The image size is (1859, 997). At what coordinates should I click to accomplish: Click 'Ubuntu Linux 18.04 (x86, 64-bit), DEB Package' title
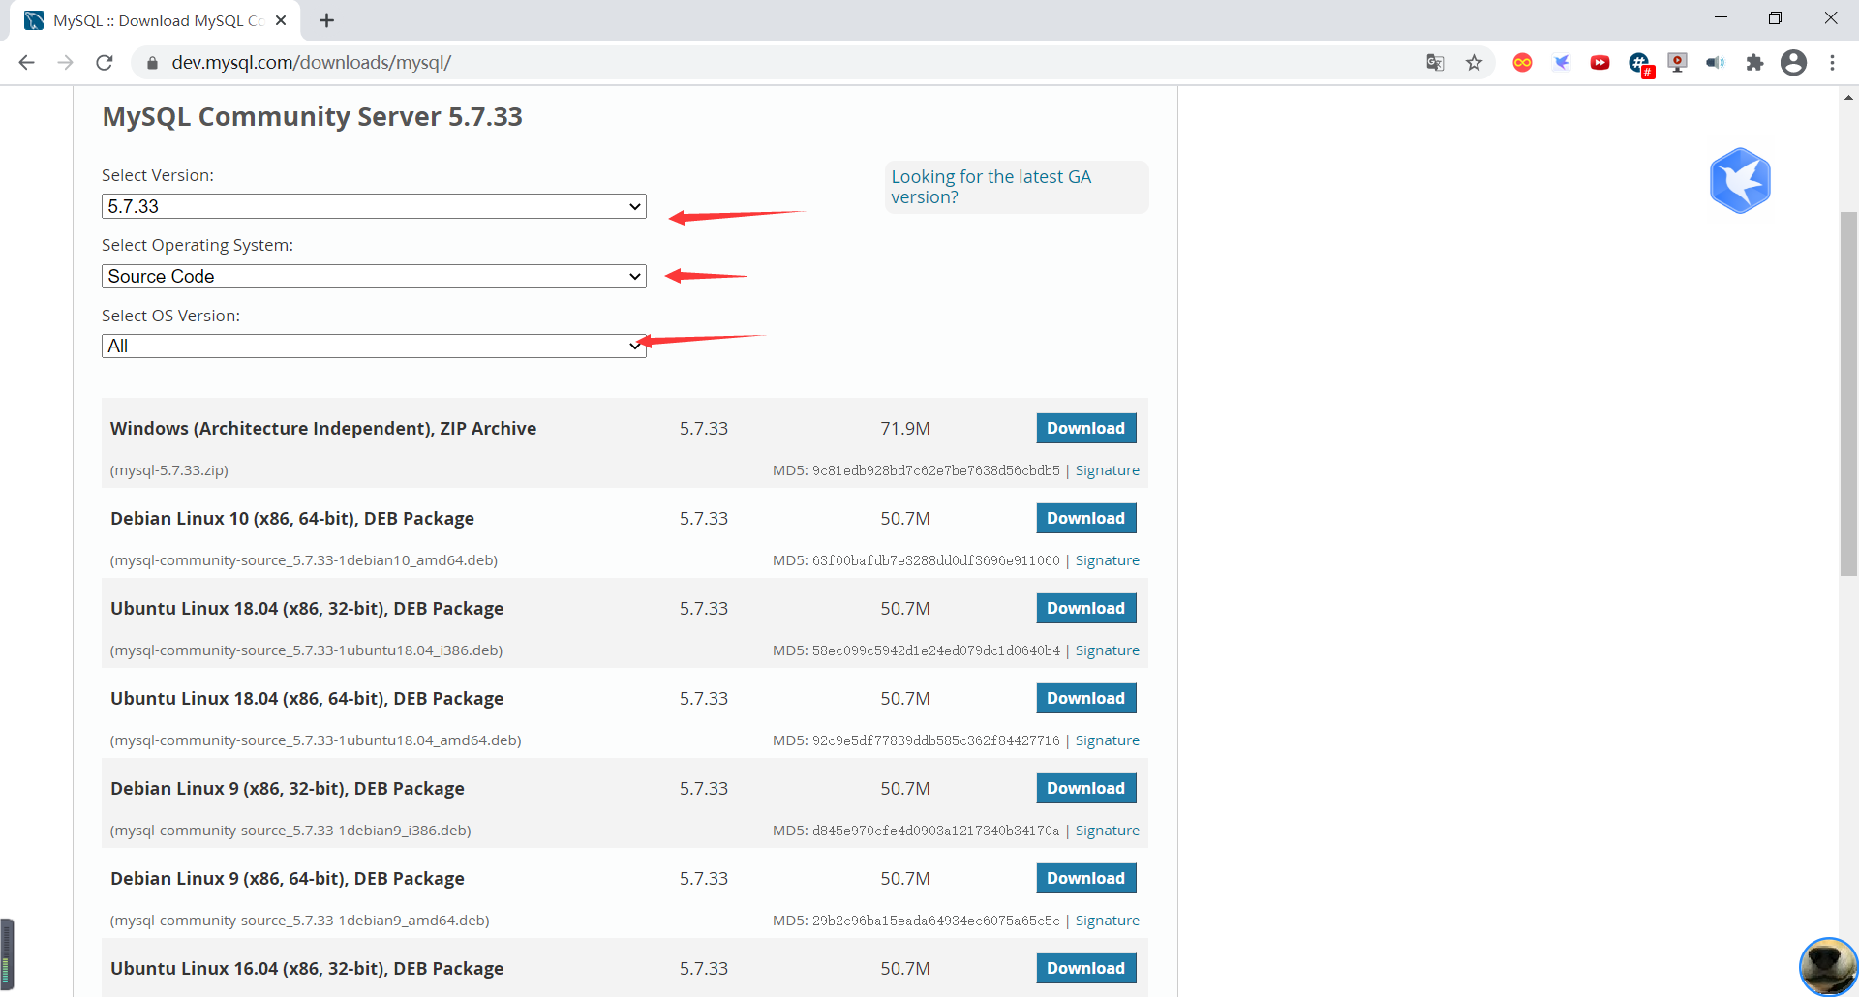click(307, 699)
